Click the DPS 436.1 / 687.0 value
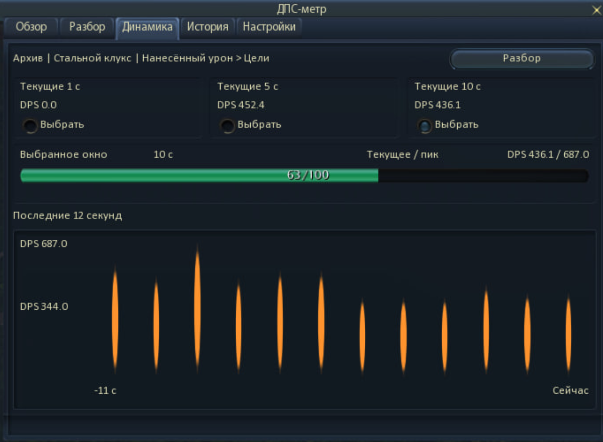Image resolution: width=603 pixels, height=442 pixels. (548, 155)
